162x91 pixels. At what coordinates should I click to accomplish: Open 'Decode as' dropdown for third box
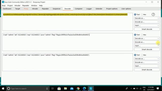coord(147,59)
